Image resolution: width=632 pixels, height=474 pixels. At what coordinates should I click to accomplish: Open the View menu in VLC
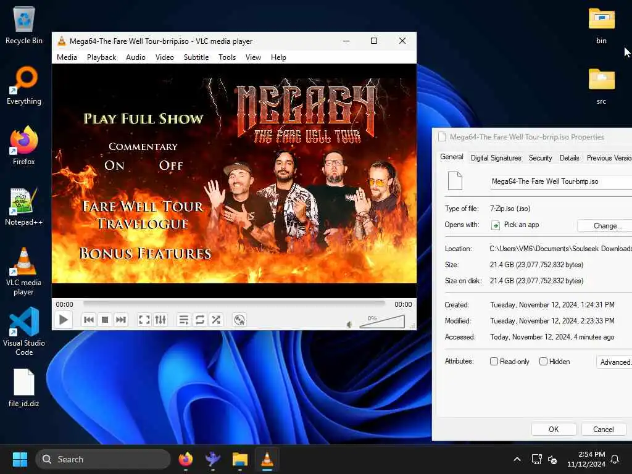coord(253,57)
